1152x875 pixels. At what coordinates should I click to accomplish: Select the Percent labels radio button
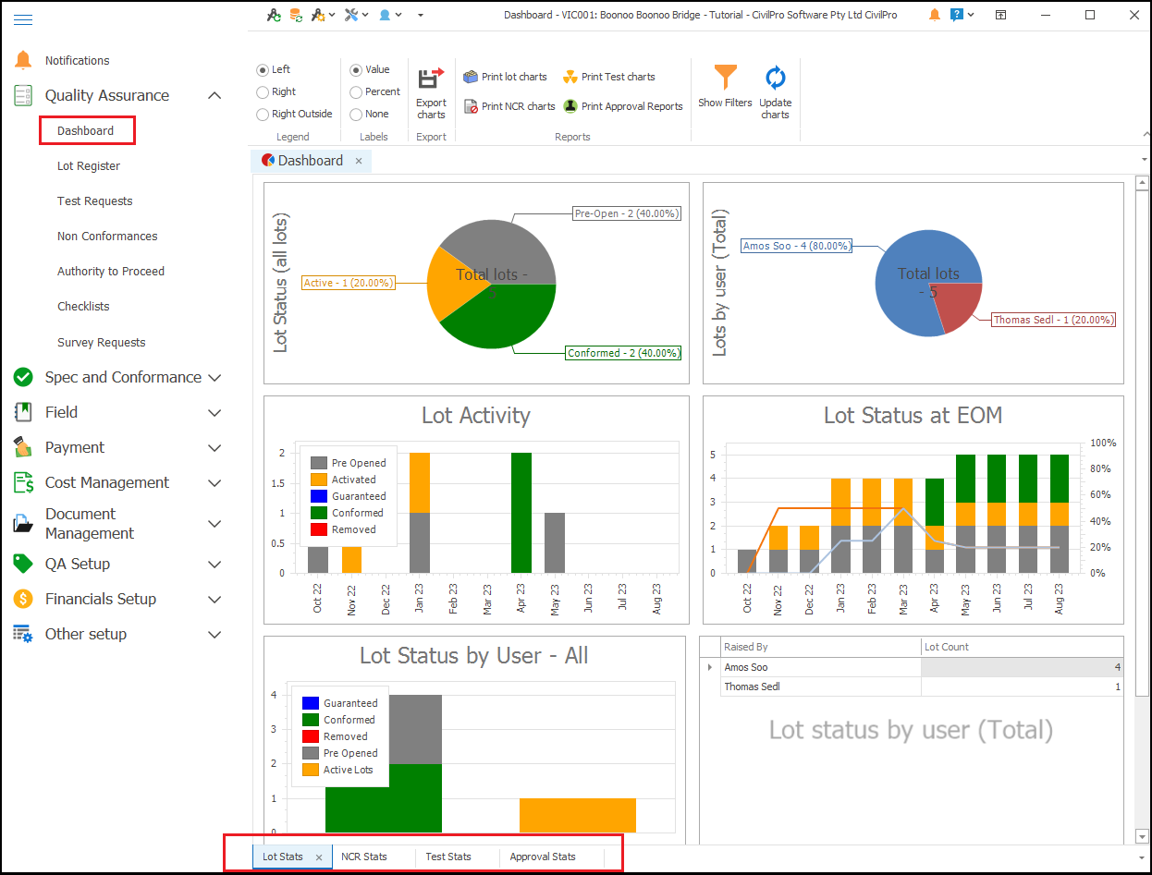356,91
